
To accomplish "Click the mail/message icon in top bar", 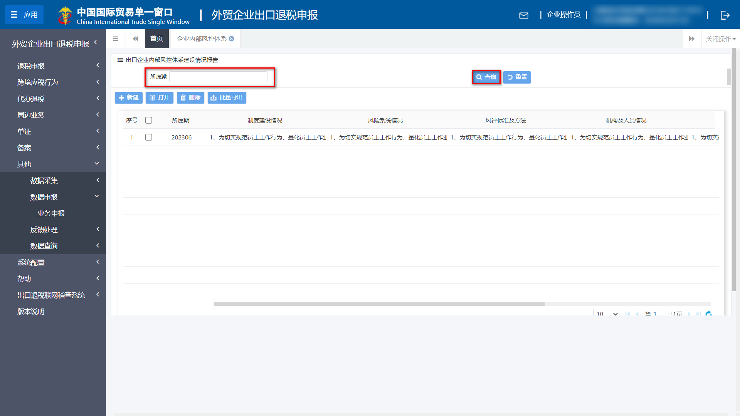I will coord(524,15).
